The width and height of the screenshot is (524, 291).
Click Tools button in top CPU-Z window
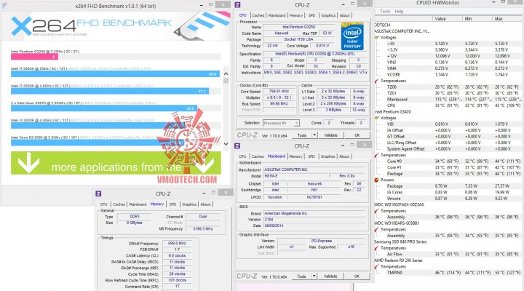[x=302, y=135]
